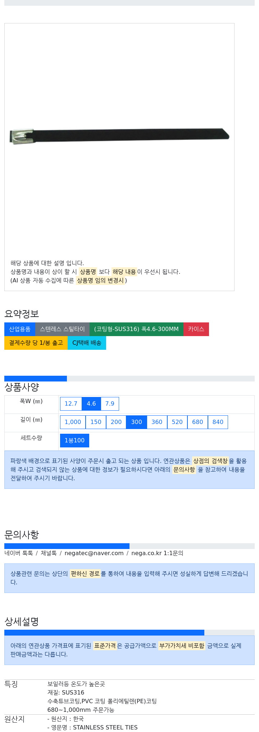Select the 1봉100 set quantity
This screenshot has height=732, width=259.
[x=74, y=441]
